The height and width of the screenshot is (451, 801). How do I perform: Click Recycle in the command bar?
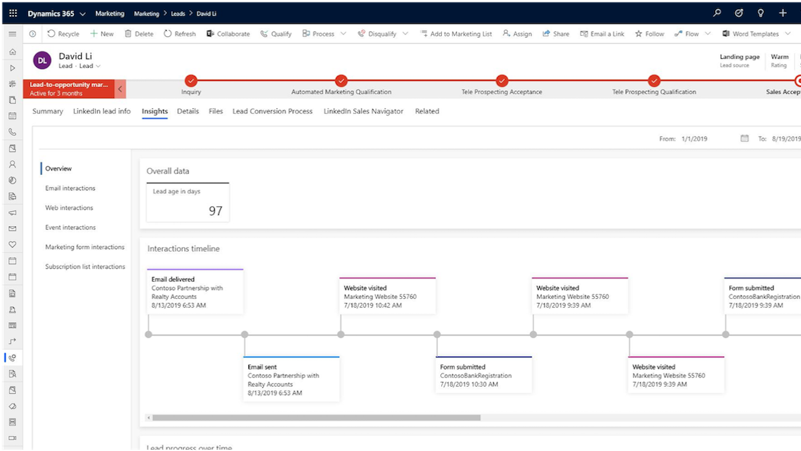coord(63,34)
